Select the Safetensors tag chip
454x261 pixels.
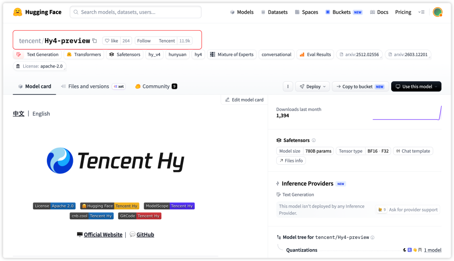coord(124,54)
